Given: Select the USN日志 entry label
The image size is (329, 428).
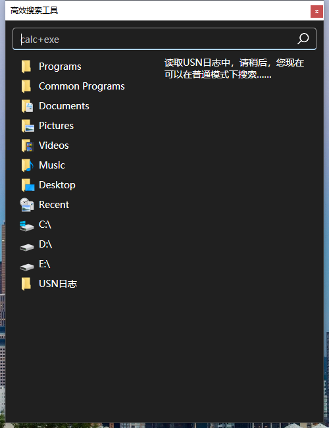Looking at the screenshot, I should tap(58, 284).
